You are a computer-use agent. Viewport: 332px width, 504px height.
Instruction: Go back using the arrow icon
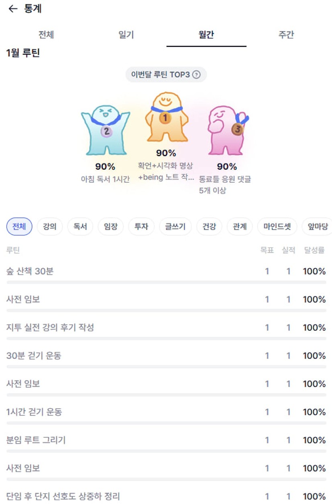pyautogui.click(x=13, y=9)
